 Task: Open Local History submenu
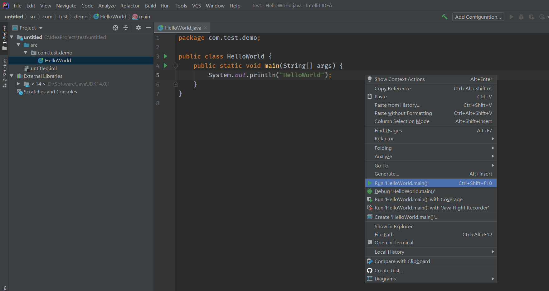[431, 252]
